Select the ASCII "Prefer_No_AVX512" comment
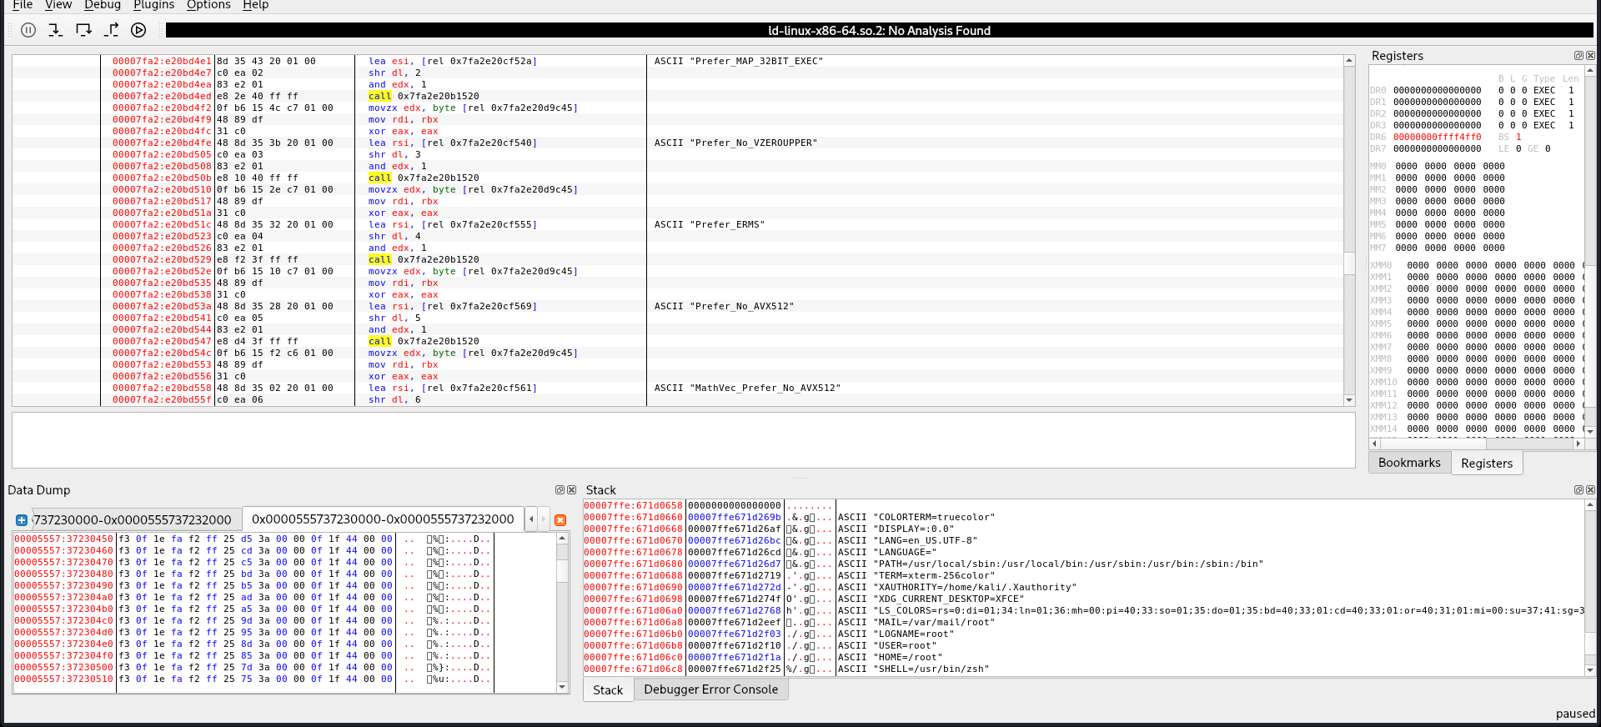The width and height of the screenshot is (1601, 727). (x=724, y=306)
